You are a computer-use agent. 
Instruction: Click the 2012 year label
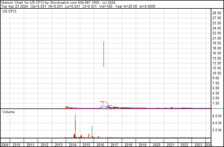click(x=45, y=145)
